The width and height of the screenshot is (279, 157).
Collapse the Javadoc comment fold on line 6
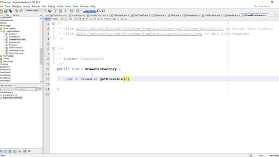(x=54, y=48)
